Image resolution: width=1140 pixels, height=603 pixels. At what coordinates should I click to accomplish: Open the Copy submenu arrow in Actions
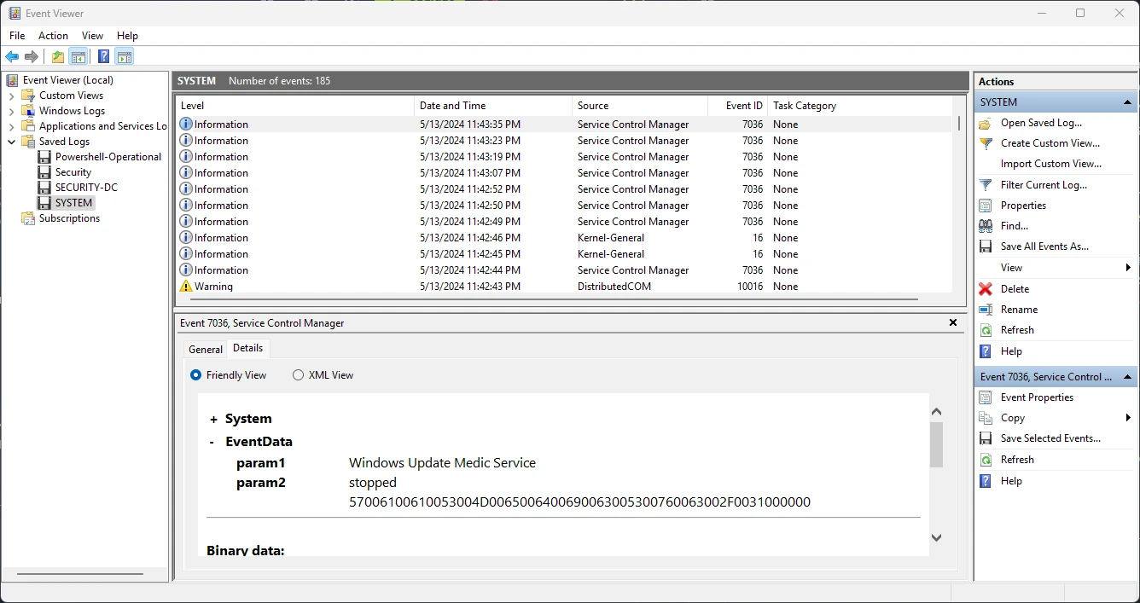[1128, 418]
